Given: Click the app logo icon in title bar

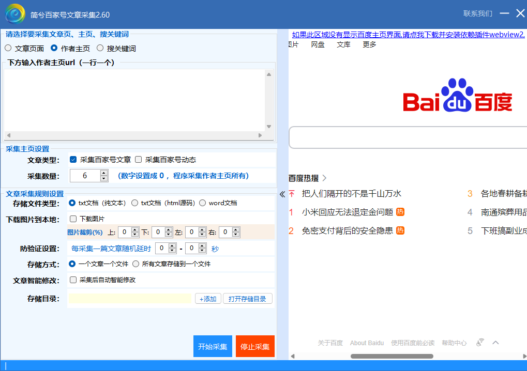Looking at the screenshot, I should pos(15,14).
